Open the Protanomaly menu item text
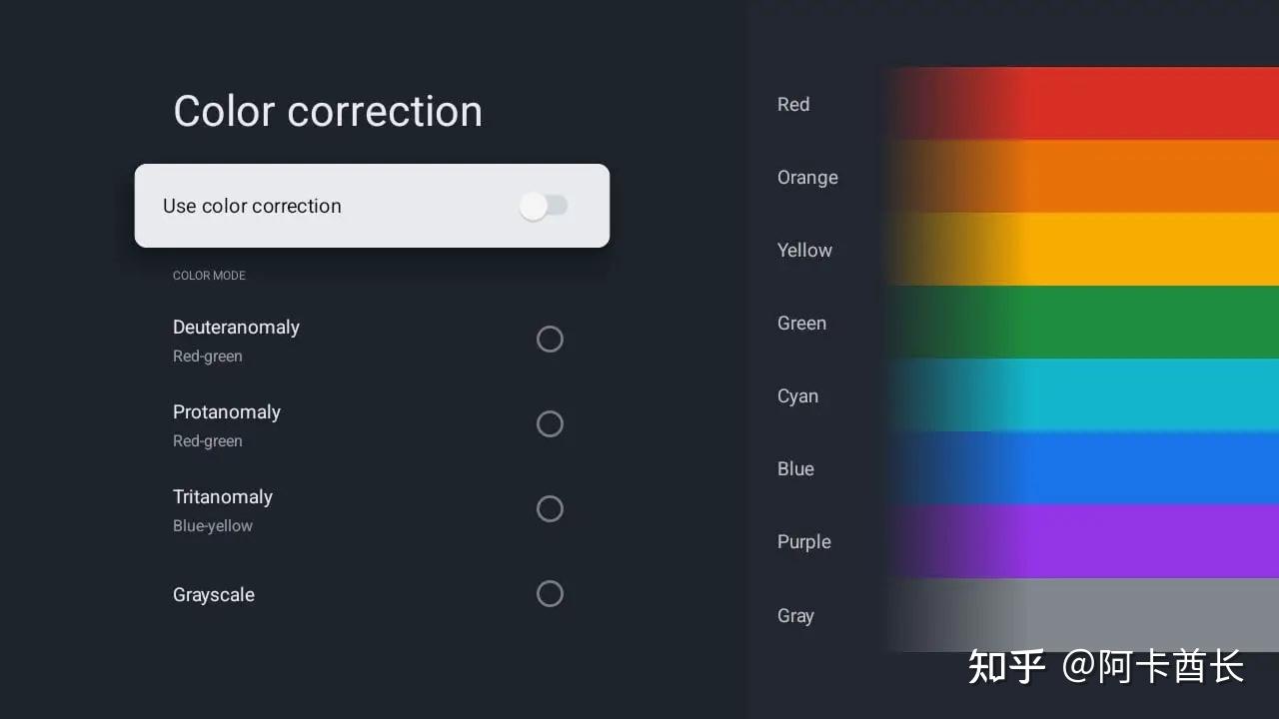Viewport: 1279px width, 719px height. point(227,412)
